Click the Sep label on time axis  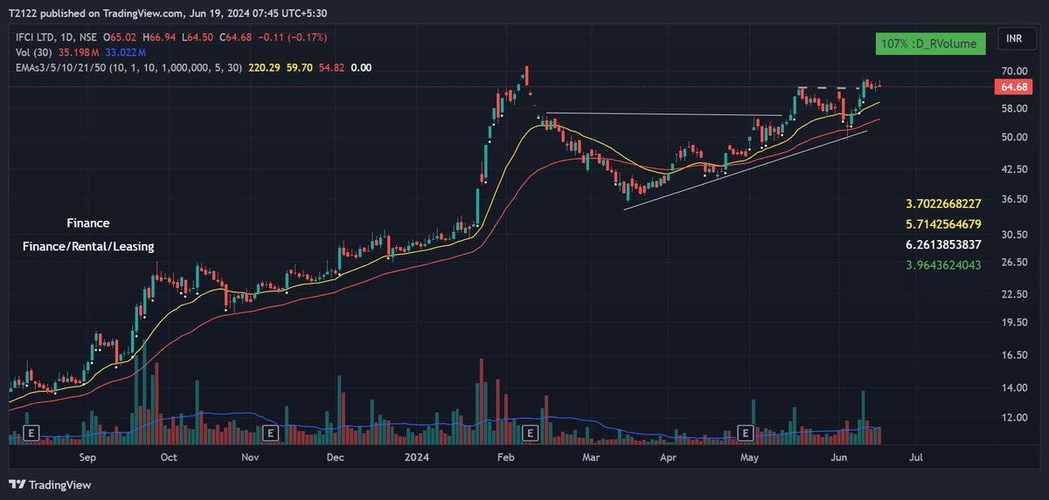click(86, 456)
